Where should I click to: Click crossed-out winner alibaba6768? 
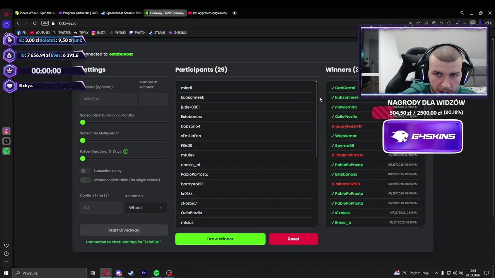point(374,184)
